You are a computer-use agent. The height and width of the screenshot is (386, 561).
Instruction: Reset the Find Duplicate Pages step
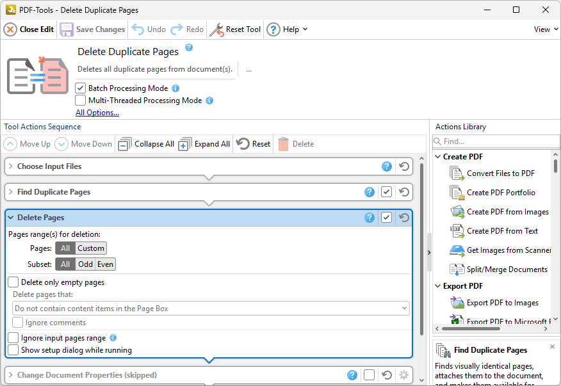[404, 192]
